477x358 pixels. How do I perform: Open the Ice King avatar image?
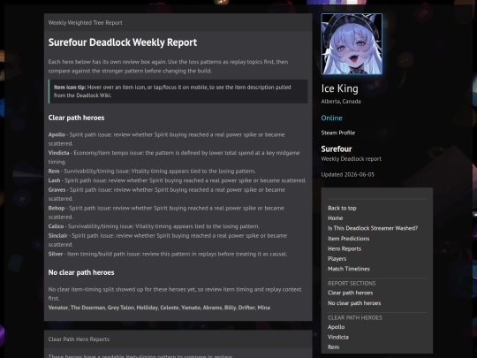pyautogui.click(x=352, y=44)
